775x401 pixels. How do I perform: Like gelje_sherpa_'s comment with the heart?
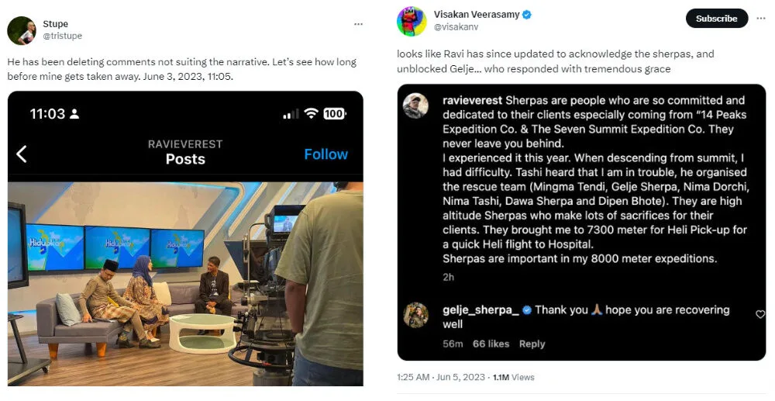[759, 314]
